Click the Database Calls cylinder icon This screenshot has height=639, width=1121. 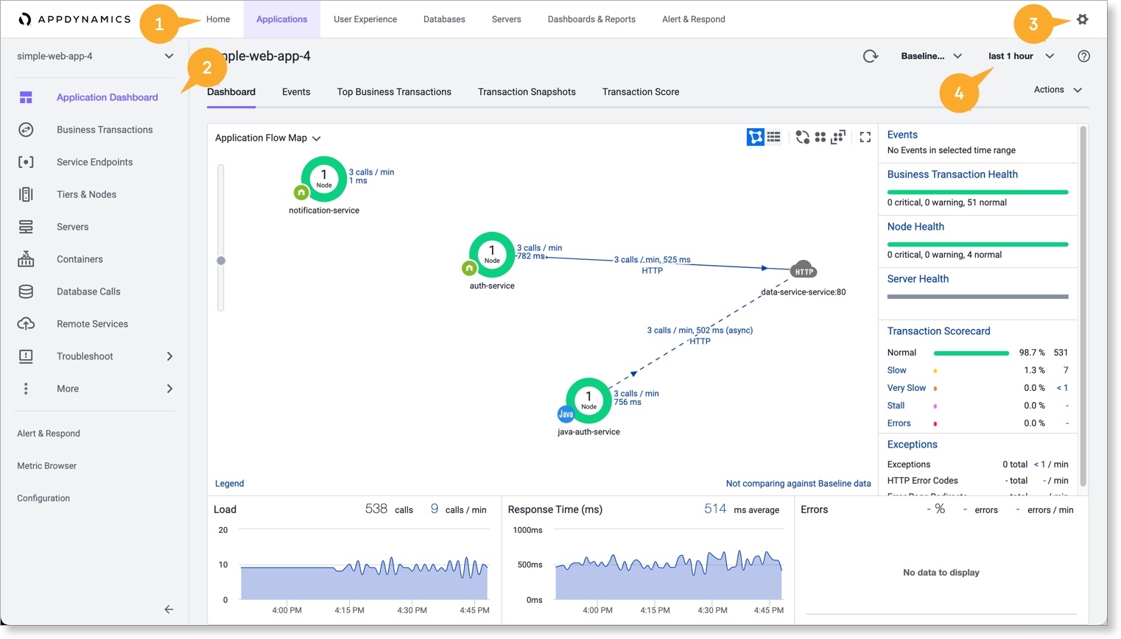[x=26, y=292]
